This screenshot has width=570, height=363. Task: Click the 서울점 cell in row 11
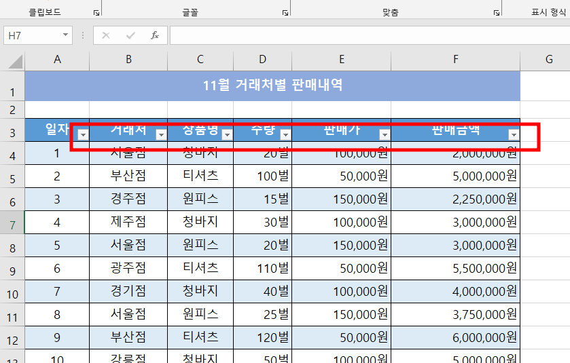pos(128,314)
